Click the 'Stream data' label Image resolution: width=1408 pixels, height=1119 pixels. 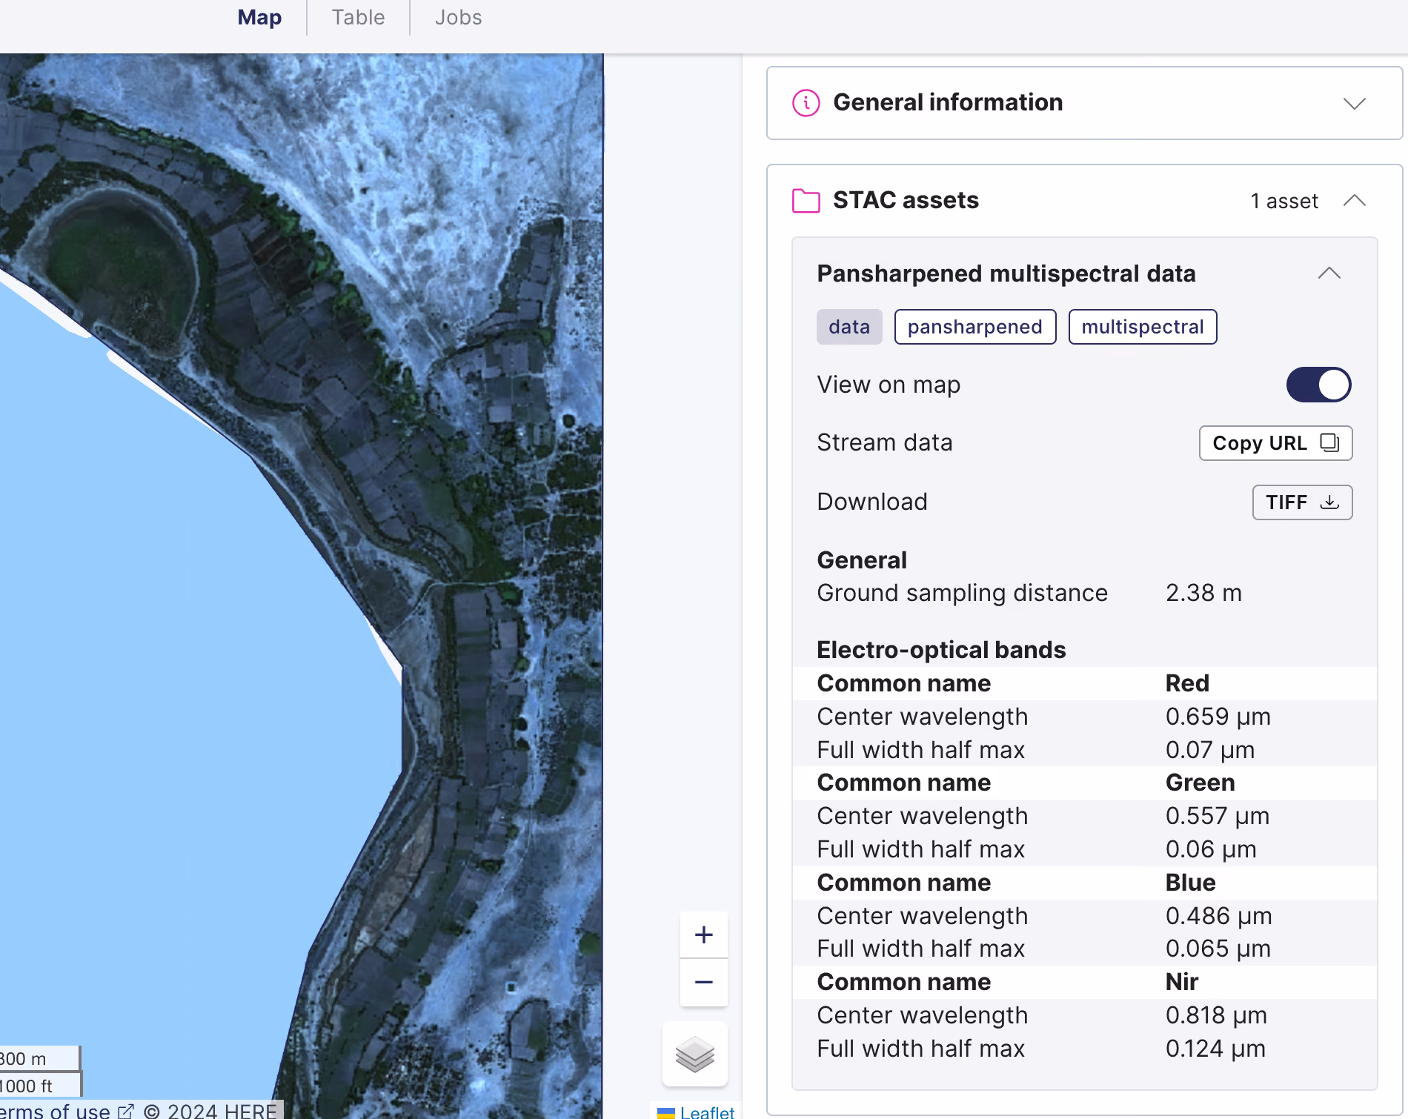pyautogui.click(x=885, y=442)
